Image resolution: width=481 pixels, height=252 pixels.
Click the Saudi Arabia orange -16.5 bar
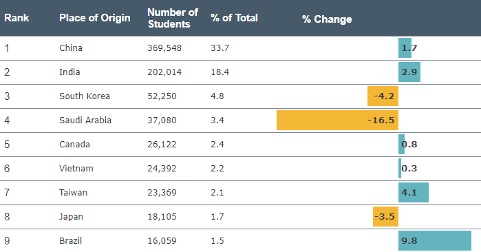tap(337, 120)
